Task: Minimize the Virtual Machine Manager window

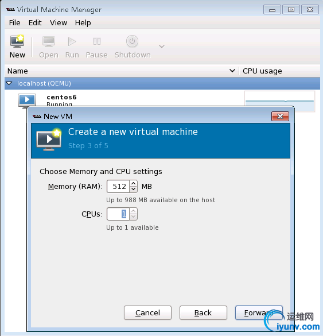Action: click(x=272, y=10)
